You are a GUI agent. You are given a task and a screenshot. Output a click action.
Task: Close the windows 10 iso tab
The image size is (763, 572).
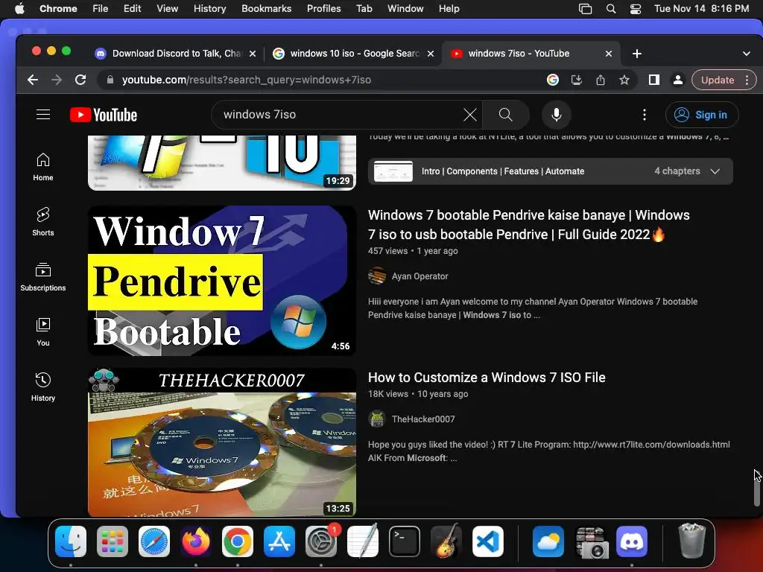pyautogui.click(x=431, y=54)
